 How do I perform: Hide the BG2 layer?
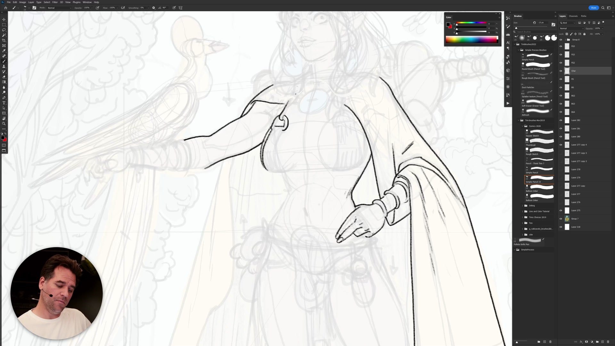click(561, 95)
